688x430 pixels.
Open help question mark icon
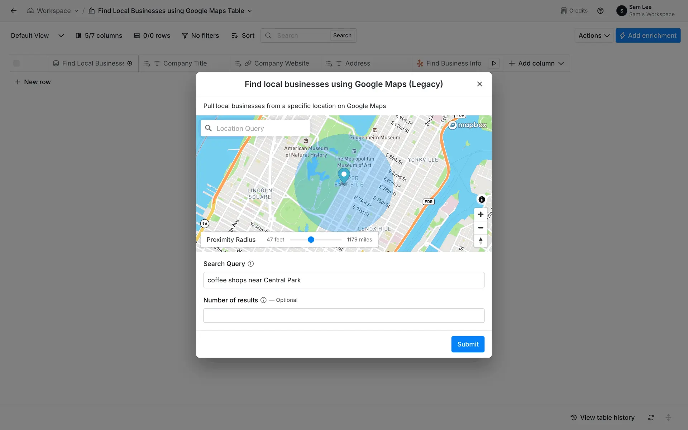click(600, 11)
